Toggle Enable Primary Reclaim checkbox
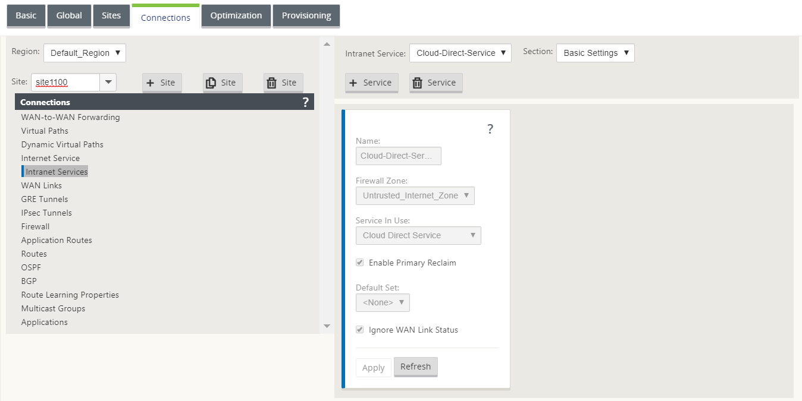 pyautogui.click(x=360, y=263)
